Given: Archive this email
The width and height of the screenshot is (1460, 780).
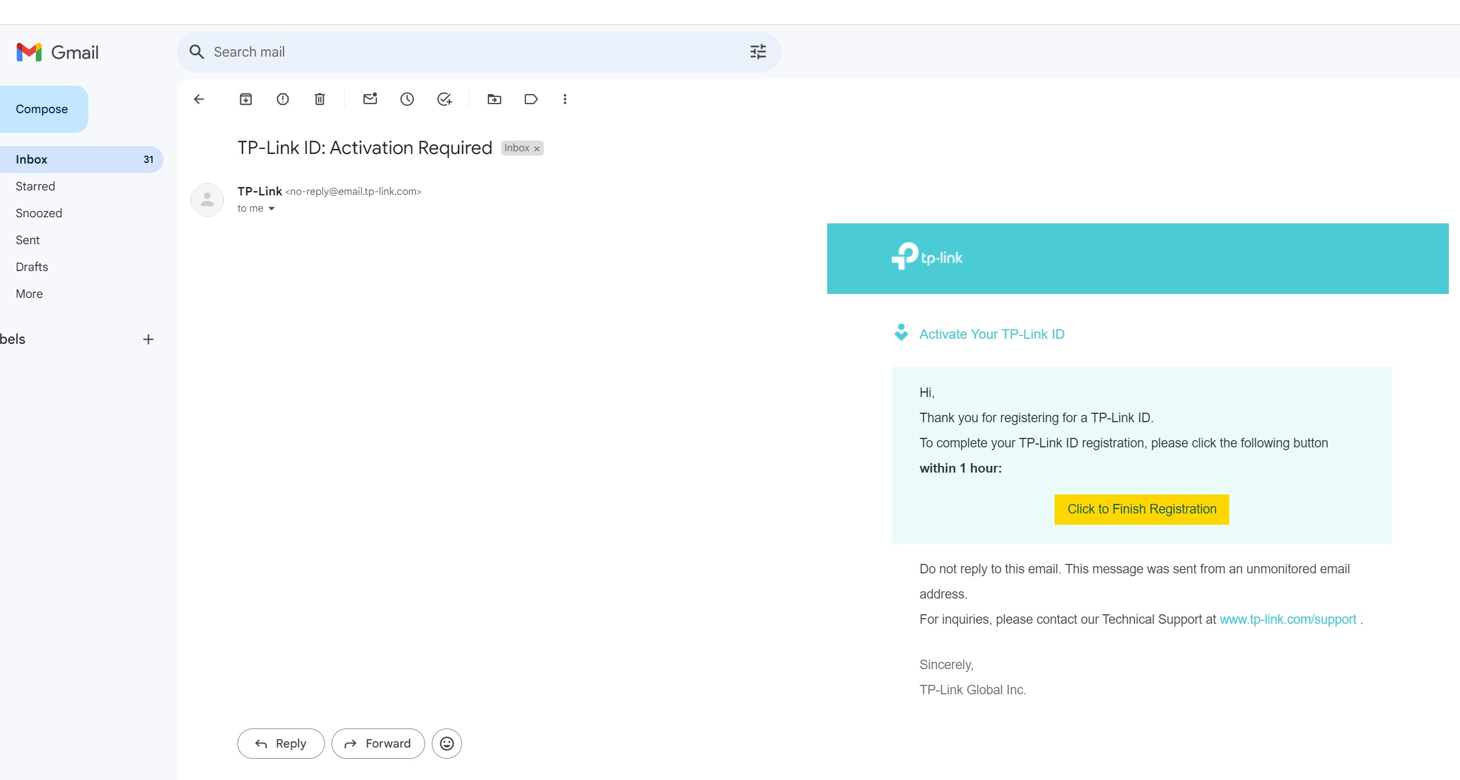Looking at the screenshot, I should click(245, 99).
